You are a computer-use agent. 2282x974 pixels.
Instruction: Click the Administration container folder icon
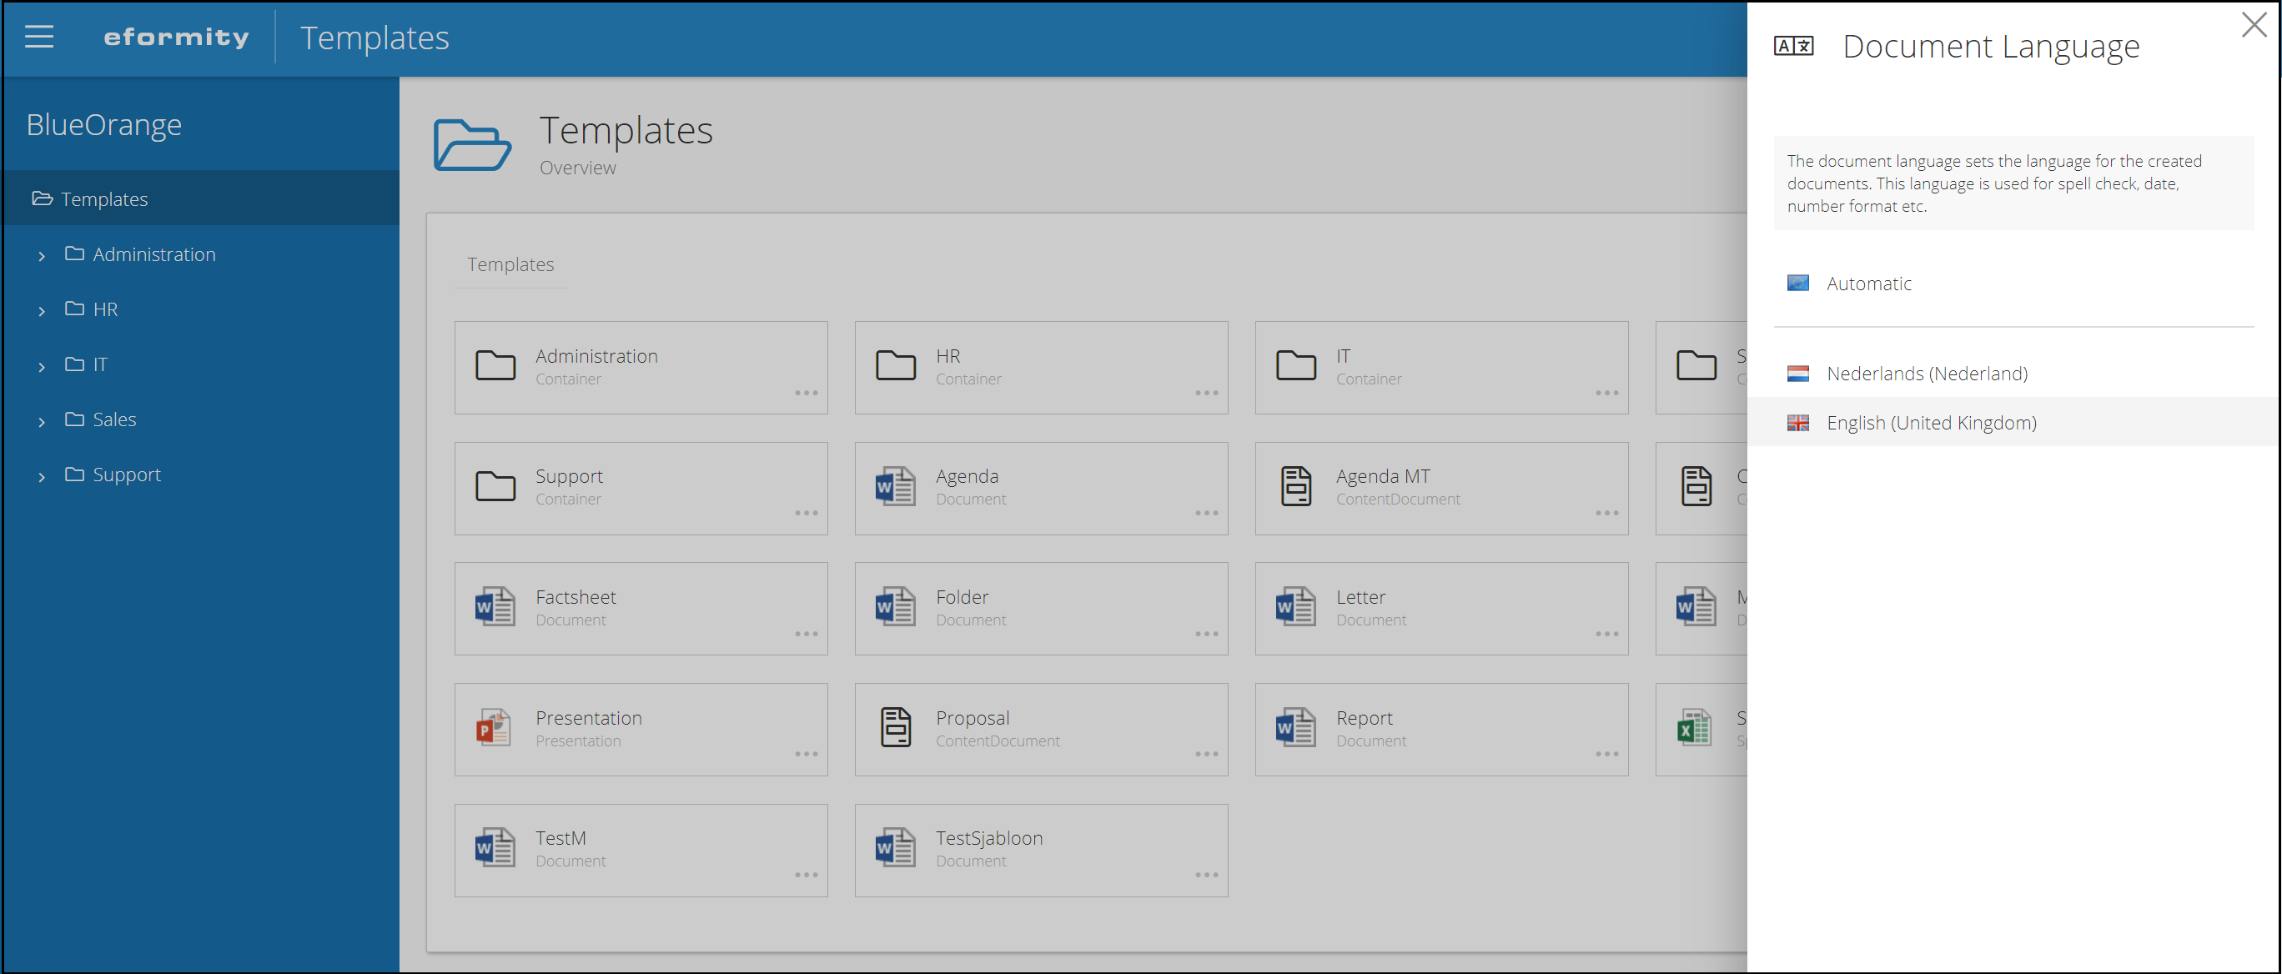coord(495,366)
